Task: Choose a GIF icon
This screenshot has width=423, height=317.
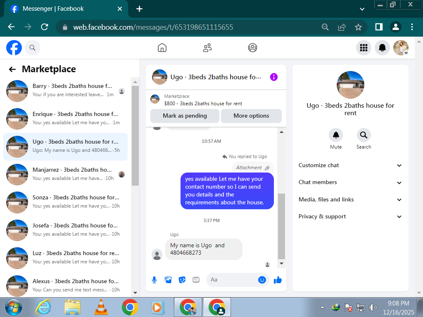Action: point(196,280)
